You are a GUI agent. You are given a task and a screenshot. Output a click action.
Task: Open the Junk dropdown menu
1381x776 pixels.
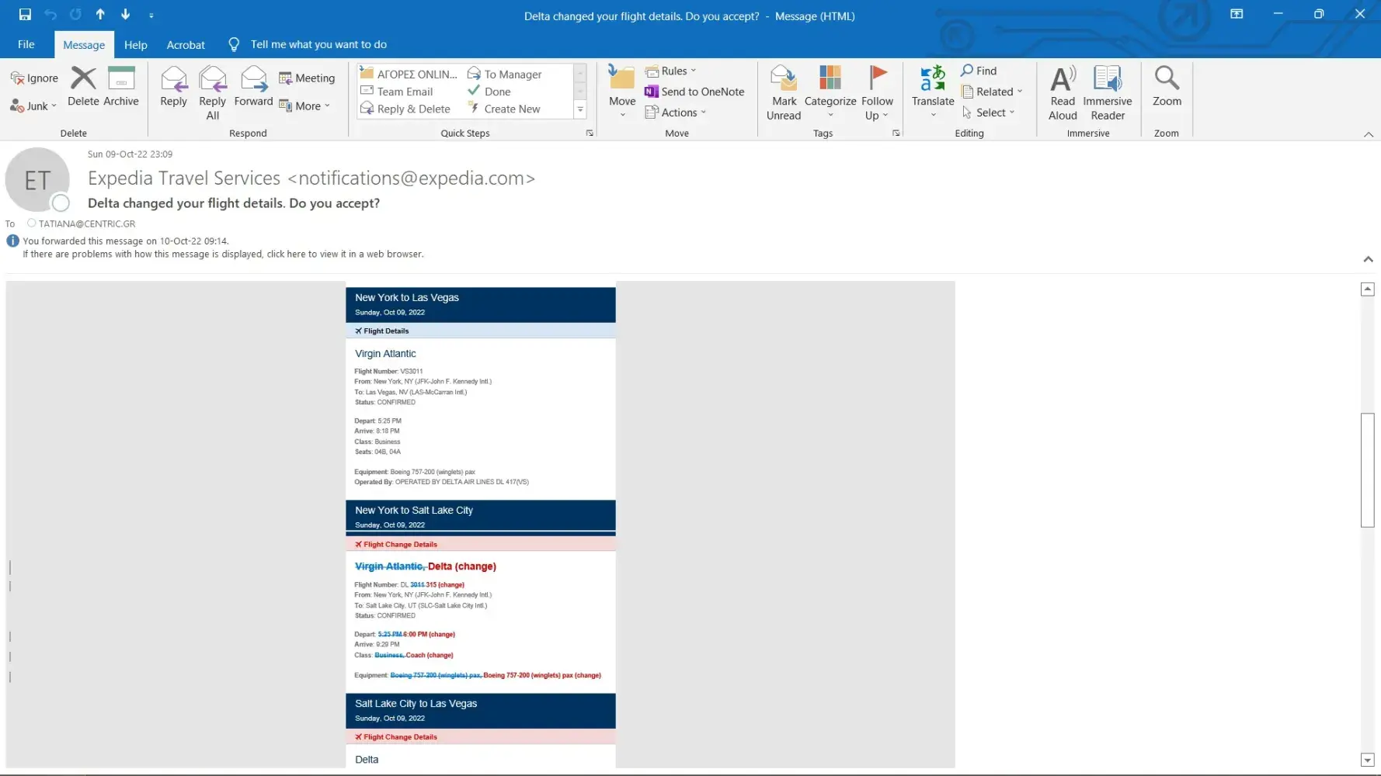[34, 106]
